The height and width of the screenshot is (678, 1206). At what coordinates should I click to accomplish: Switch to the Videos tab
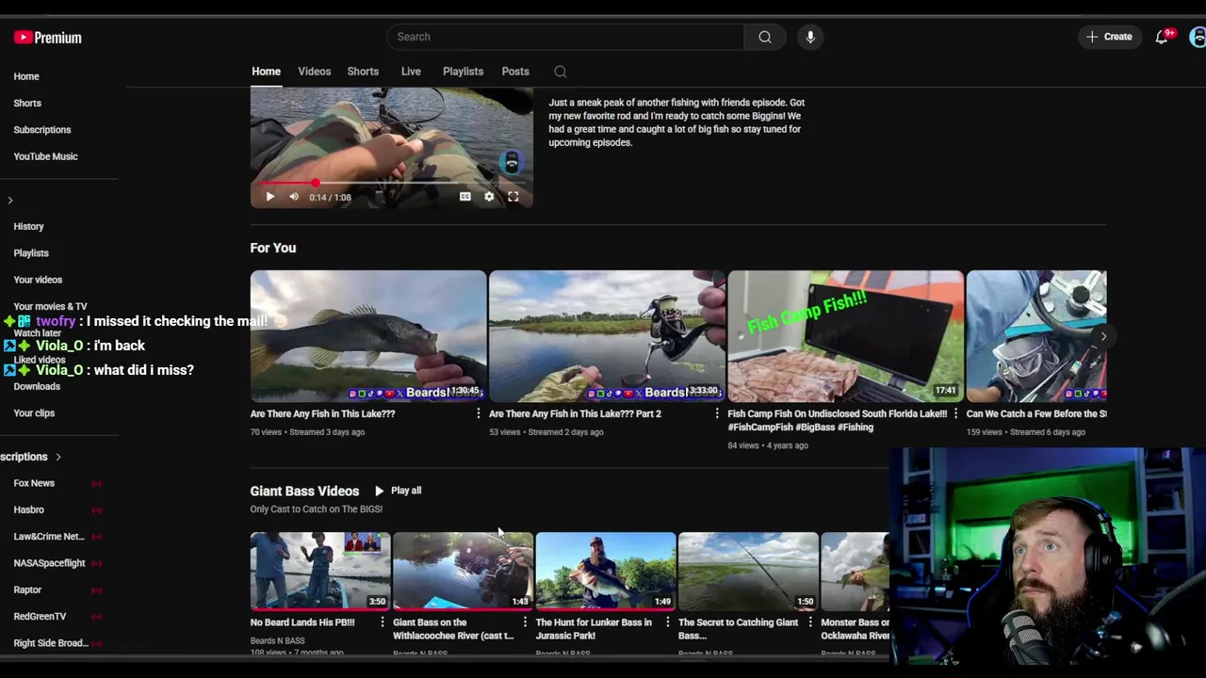[315, 72]
